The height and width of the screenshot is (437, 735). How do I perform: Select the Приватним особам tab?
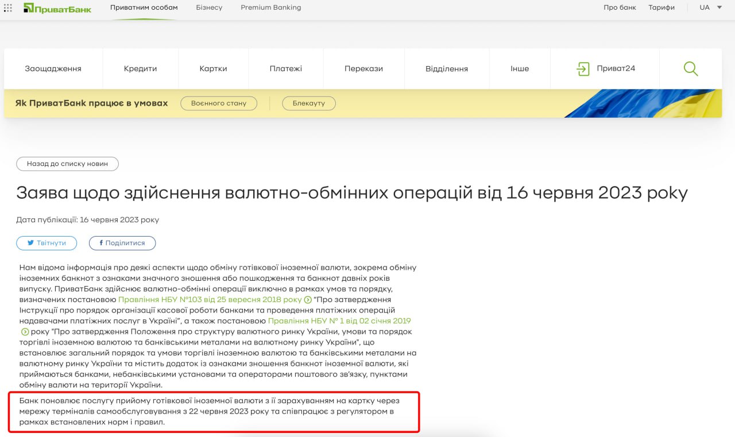144,7
